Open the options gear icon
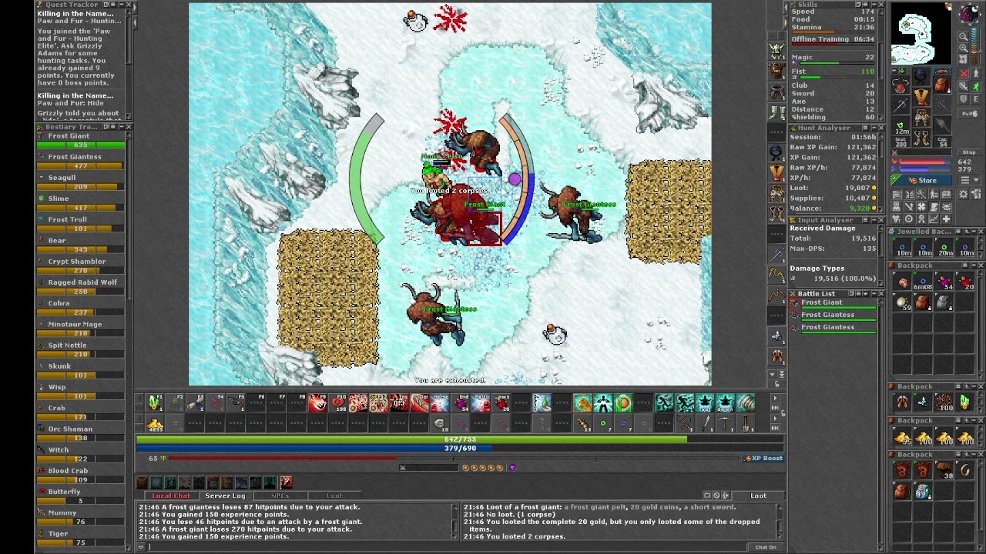The width and height of the screenshot is (986, 554). (963, 194)
